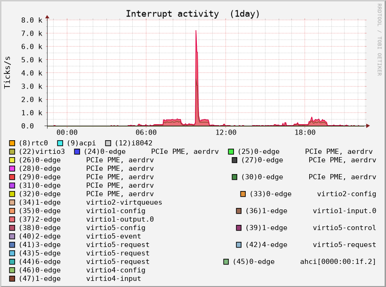The height and width of the screenshot is (287, 386).
Task: Click the brown (47)1-edge virtio4-input swatch
Action: (x=12, y=279)
